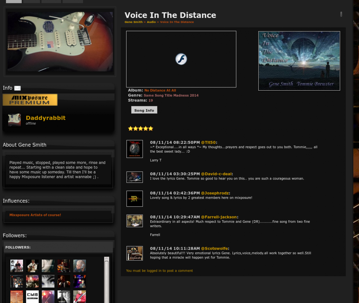The height and width of the screenshot is (303, 359).
Task: Open the David-c-deal commenter avatar
Action: [x=135, y=177]
